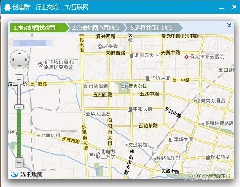Select step 1 拖动地图找位置 tab
Viewport: 240px width, 187px height.
click(x=39, y=28)
